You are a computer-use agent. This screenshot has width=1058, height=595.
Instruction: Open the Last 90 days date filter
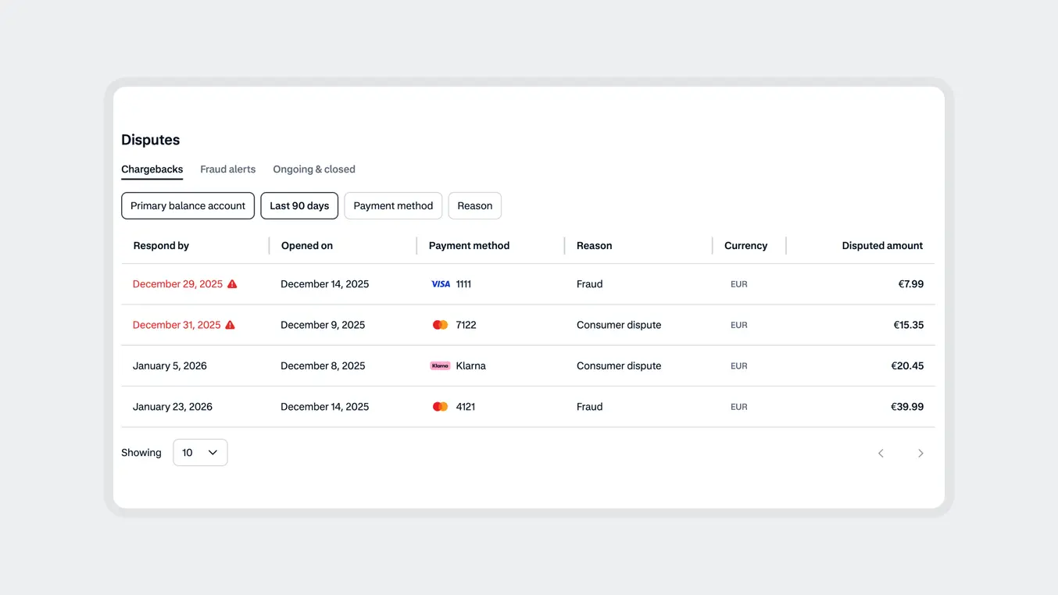[298, 205]
